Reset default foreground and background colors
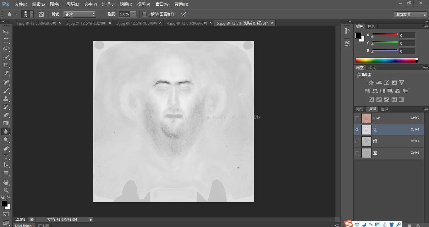 click(x=3, y=197)
